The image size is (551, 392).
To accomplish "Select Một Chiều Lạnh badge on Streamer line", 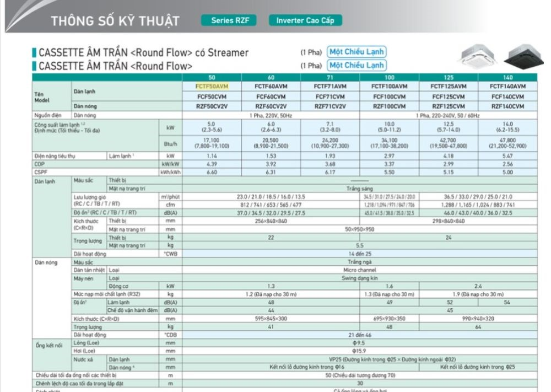I will (356, 52).
